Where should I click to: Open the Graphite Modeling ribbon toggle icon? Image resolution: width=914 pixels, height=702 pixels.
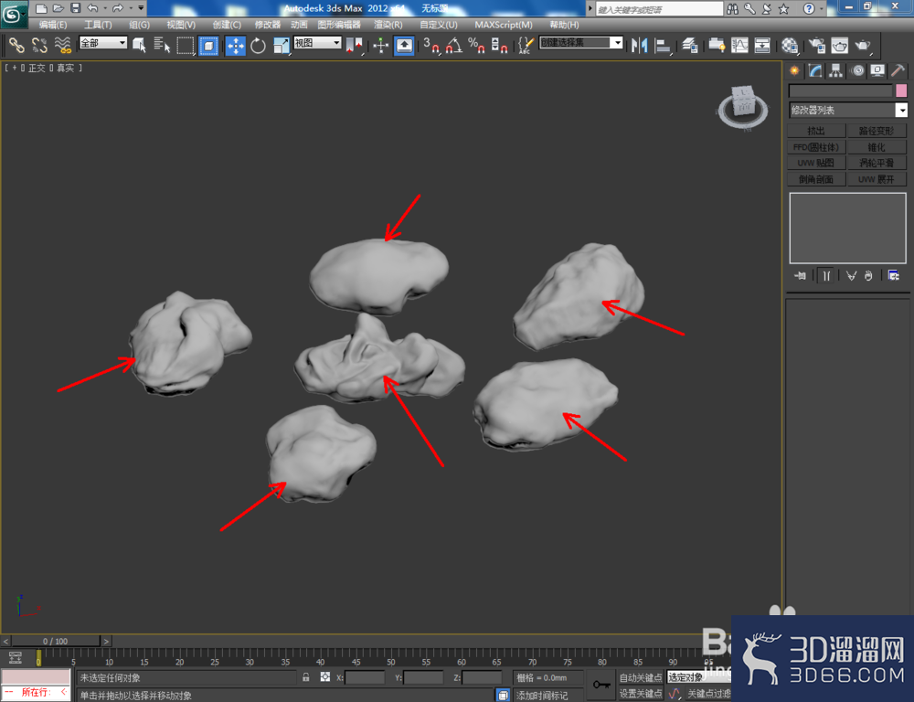[x=717, y=46]
